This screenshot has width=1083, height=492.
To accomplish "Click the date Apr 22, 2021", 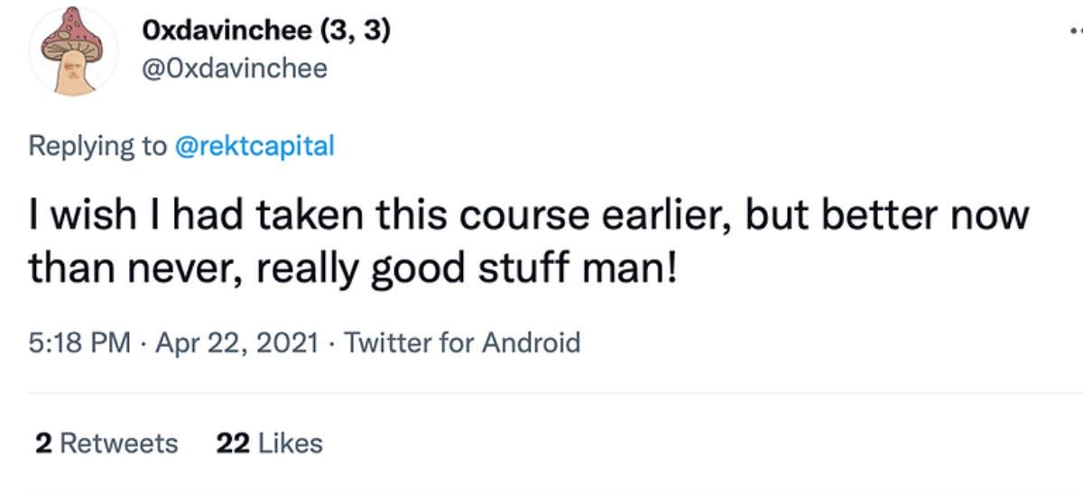I will point(236,342).
